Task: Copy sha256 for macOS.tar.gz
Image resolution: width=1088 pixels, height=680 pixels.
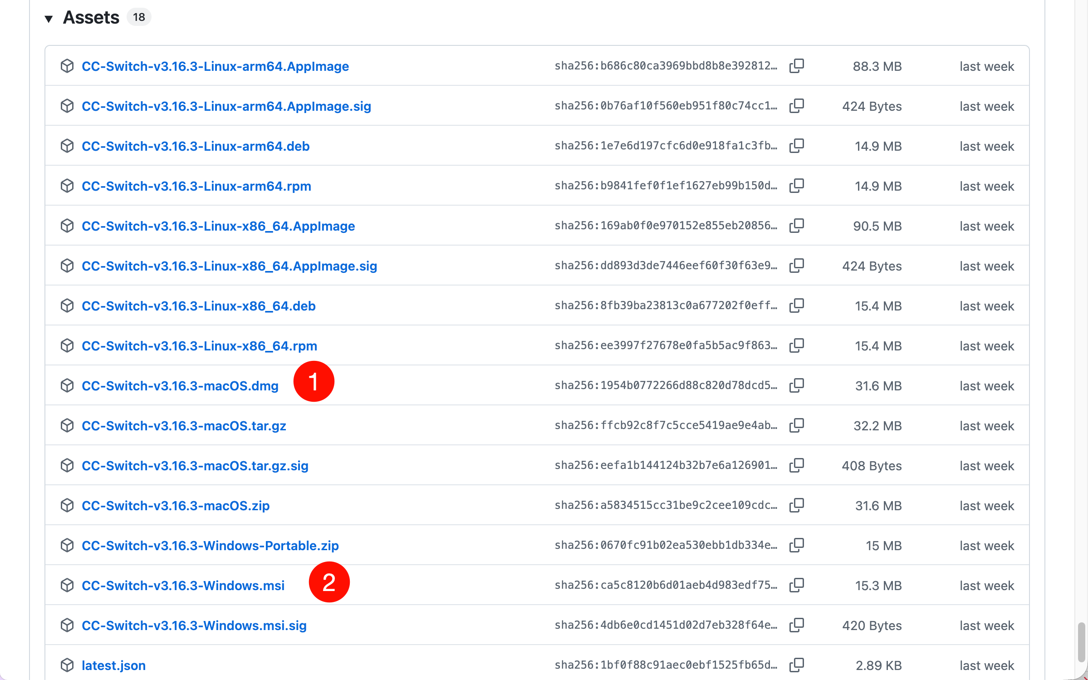Action: pos(796,426)
